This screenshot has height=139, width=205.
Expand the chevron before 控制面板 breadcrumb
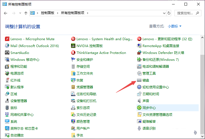click(37, 13)
